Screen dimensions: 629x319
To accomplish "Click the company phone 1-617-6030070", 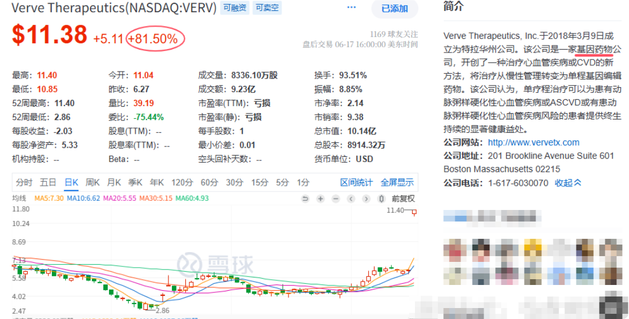I will coord(518,183).
